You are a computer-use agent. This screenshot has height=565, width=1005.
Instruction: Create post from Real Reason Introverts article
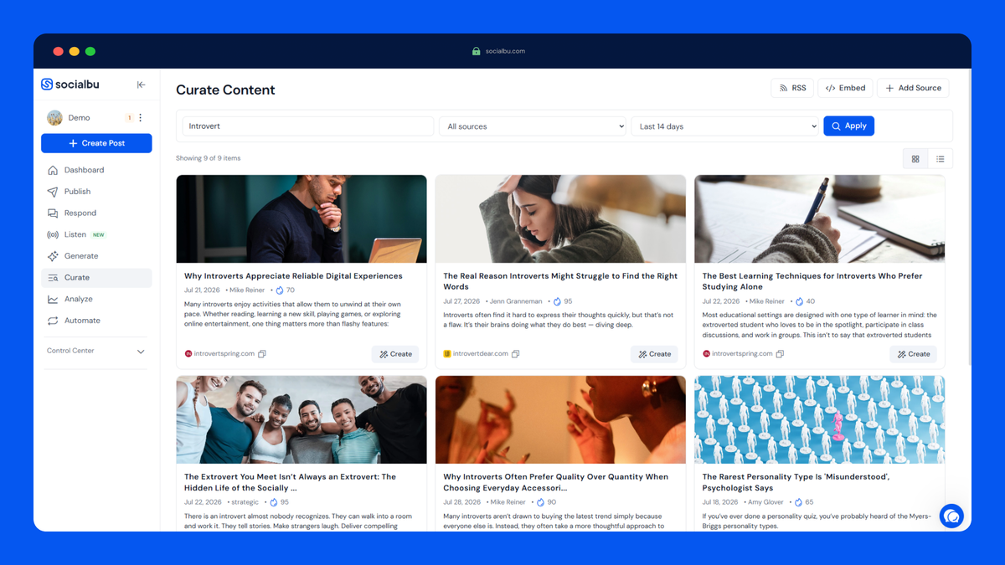[x=654, y=354]
